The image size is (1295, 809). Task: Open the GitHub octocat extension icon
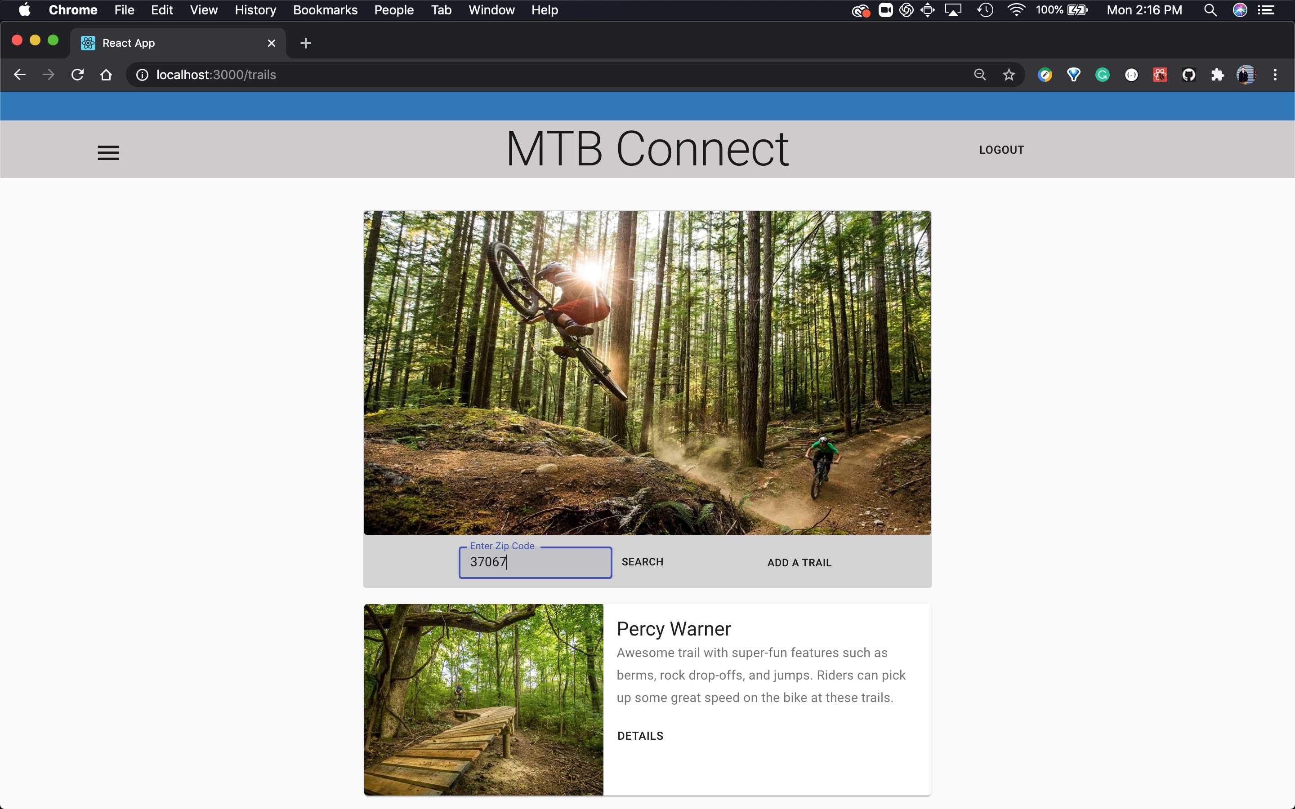click(x=1189, y=75)
